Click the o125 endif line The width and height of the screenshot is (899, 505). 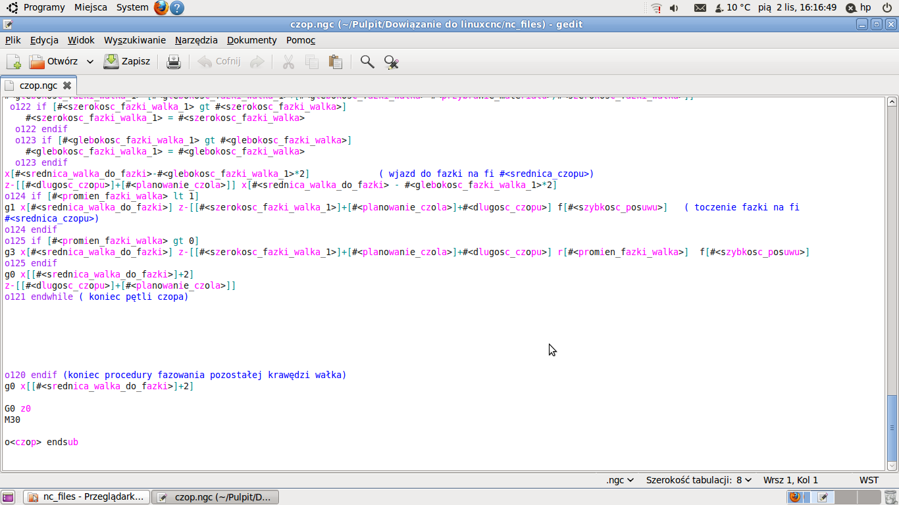(31, 263)
